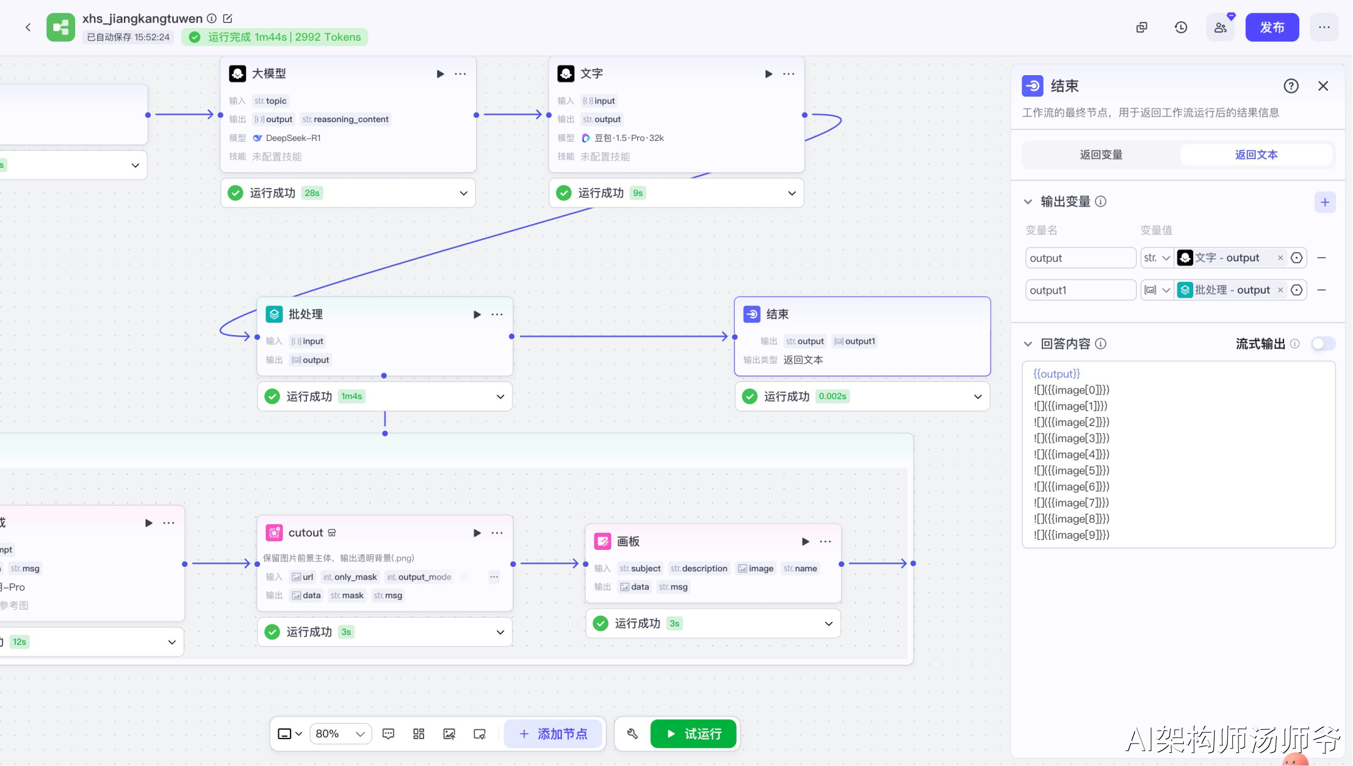Click the green workflow logo icon
Image resolution: width=1353 pixels, height=766 pixels.
[x=61, y=27]
